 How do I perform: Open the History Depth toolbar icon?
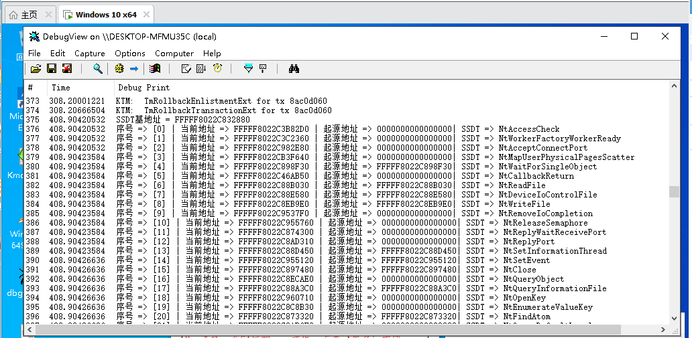[x=263, y=68]
